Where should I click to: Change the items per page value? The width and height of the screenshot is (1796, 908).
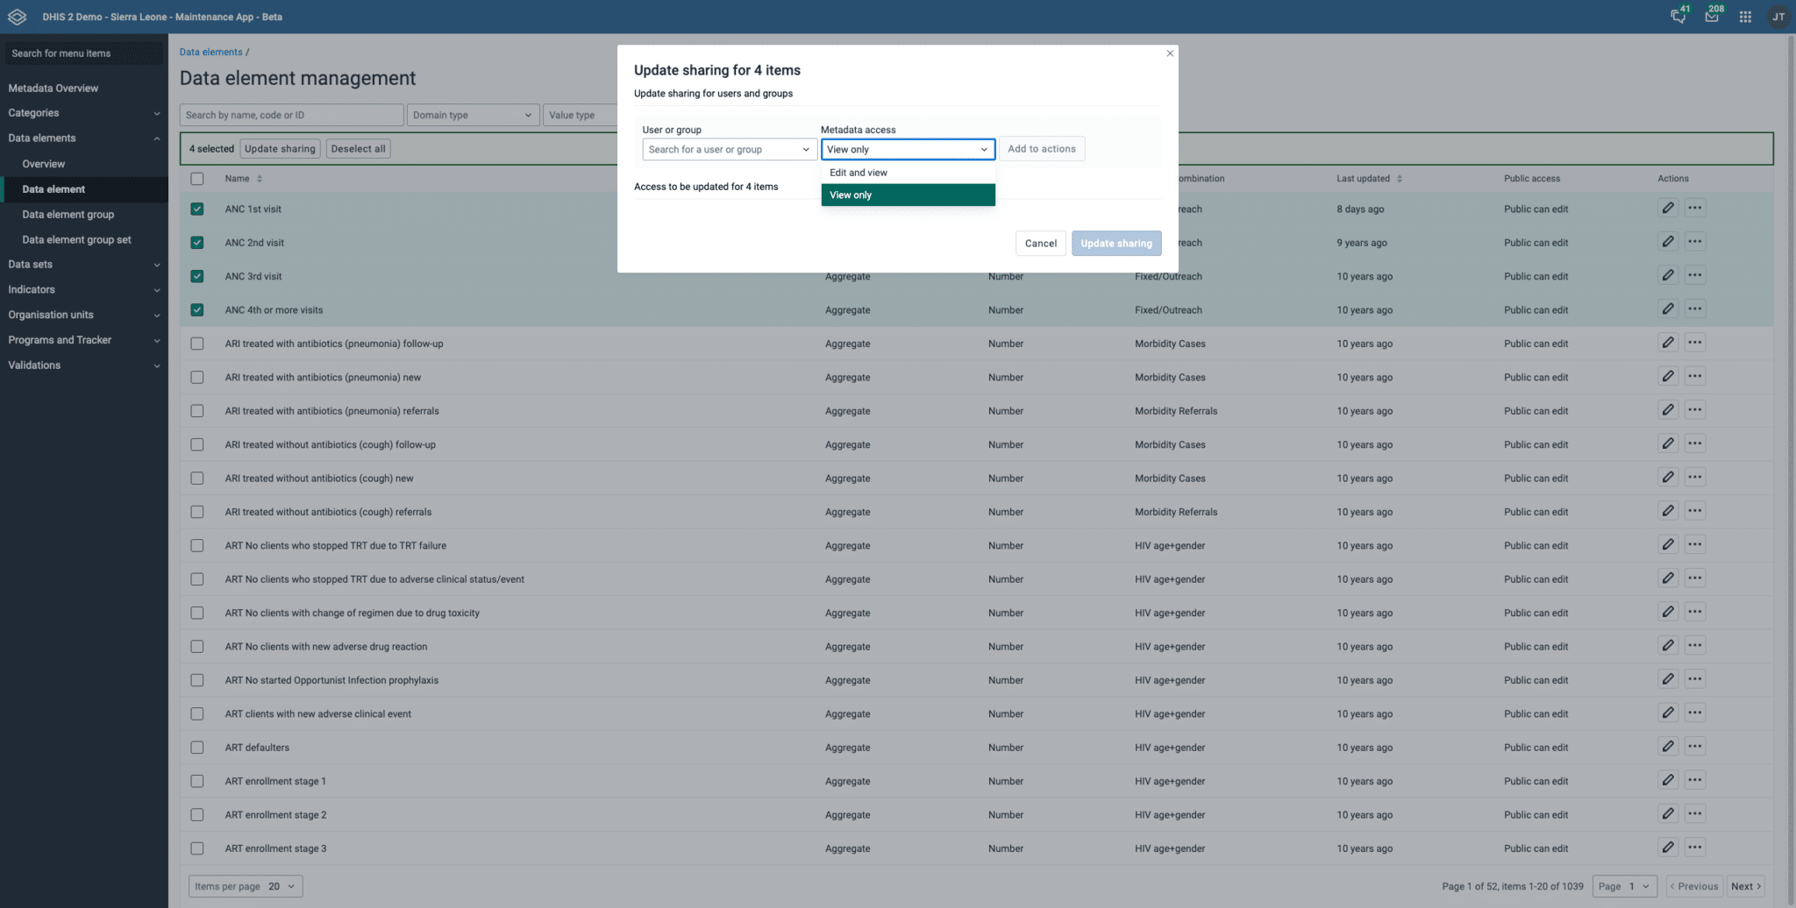pyautogui.click(x=274, y=886)
